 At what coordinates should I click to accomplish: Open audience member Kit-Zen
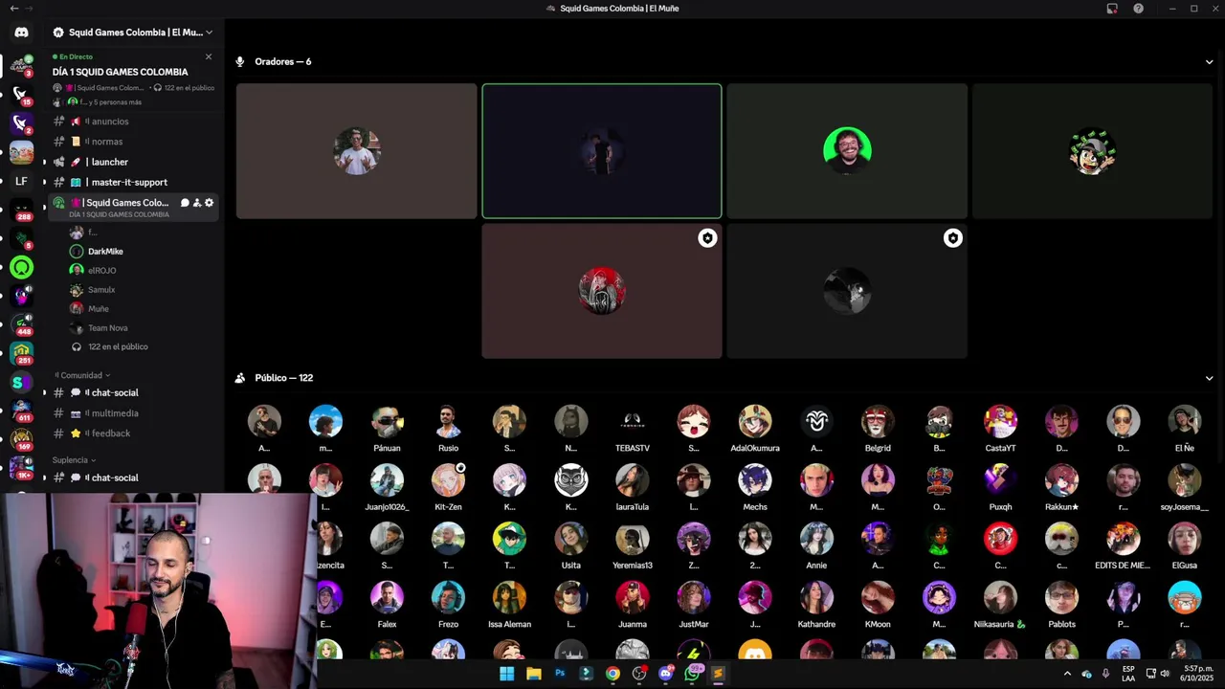[x=448, y=486]
